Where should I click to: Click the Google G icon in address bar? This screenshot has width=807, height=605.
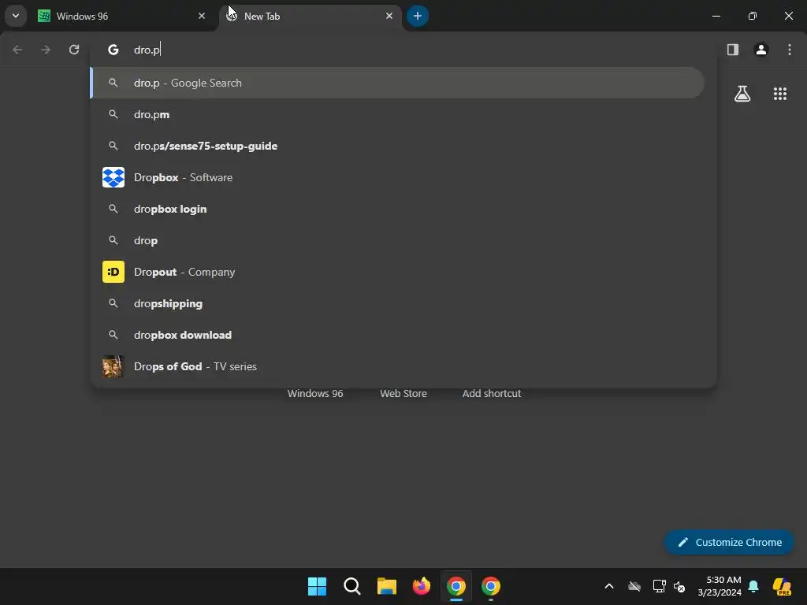(113, 50)
